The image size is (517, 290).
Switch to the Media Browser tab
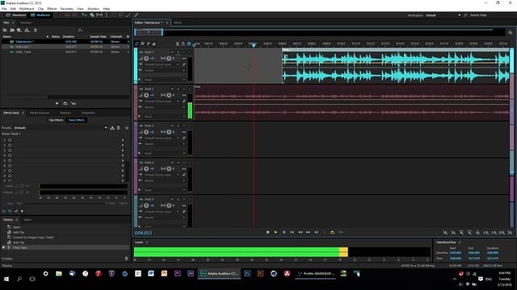tap(40, 113)
